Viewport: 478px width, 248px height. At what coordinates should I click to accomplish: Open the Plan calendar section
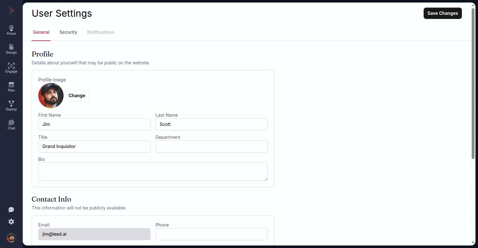pos(11,87)
